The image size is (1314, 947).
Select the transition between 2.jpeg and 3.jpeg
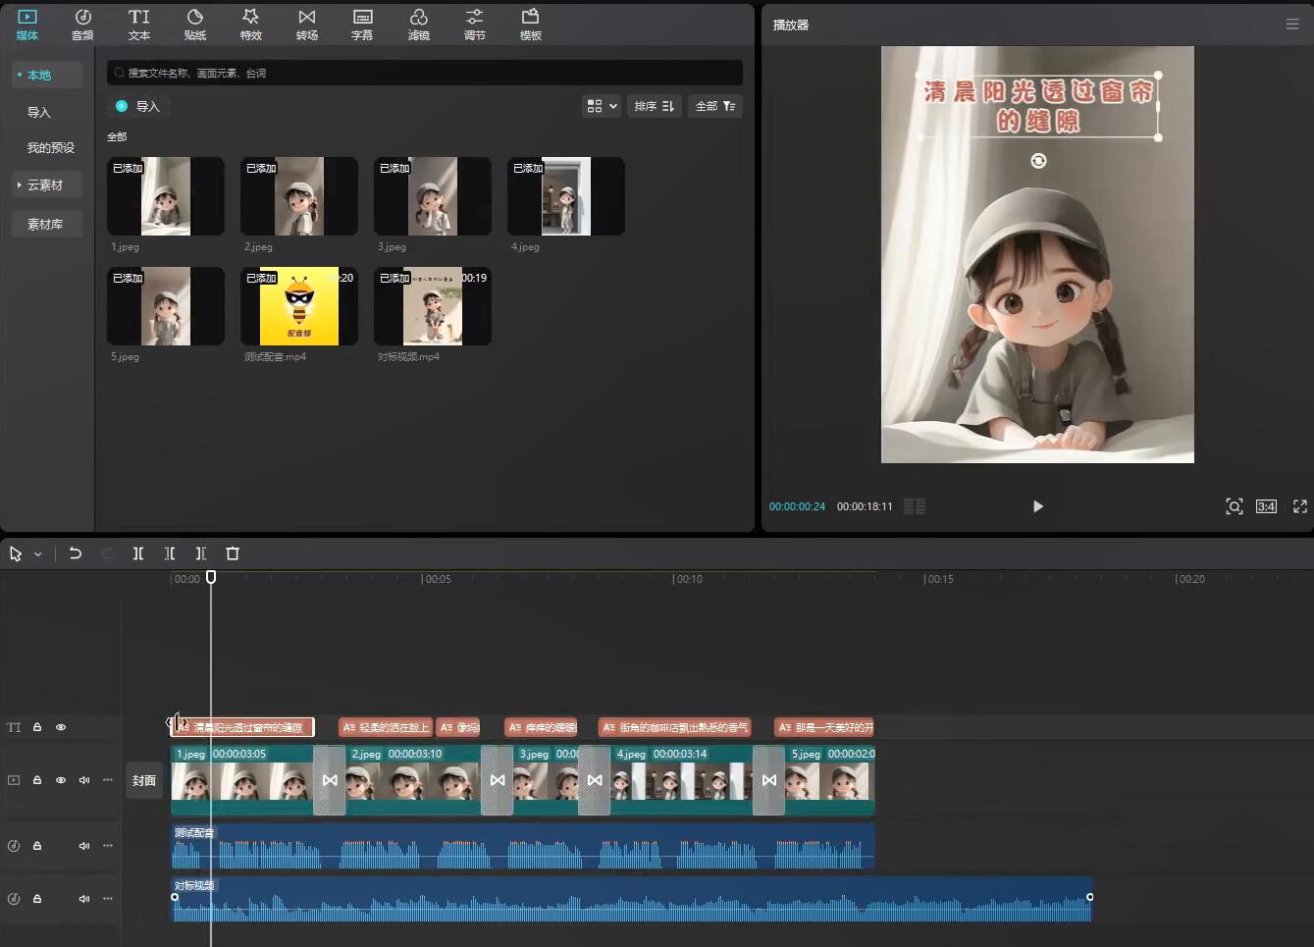tap(498, 780)
